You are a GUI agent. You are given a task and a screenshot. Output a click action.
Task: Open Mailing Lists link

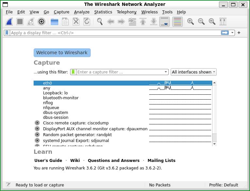[162, 160]
